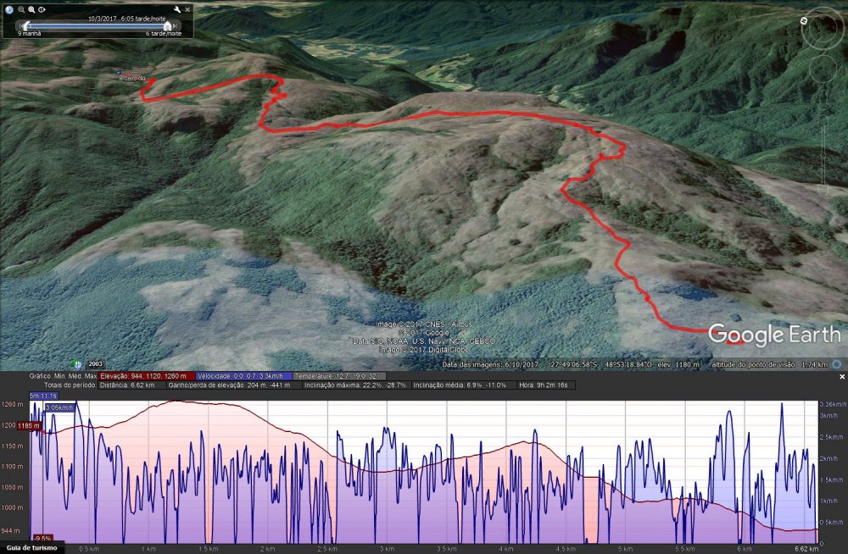Screen dimensions: 848x554
Task: Click the vertical zoom slider
Action: point(822,144)
